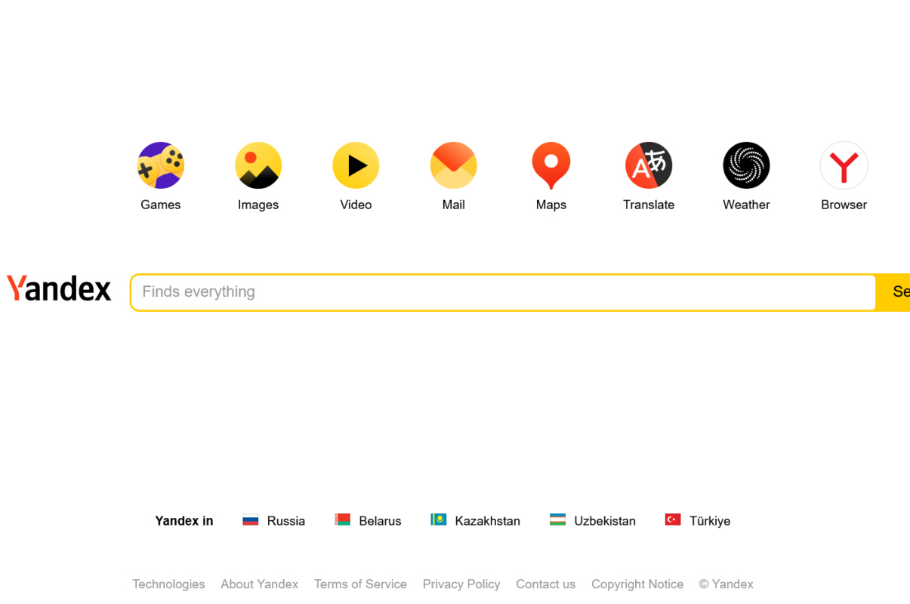This screenshot has width=910, height=604.
Task: Open the Yandex Browser icon
Action: (x=844, y=165)
